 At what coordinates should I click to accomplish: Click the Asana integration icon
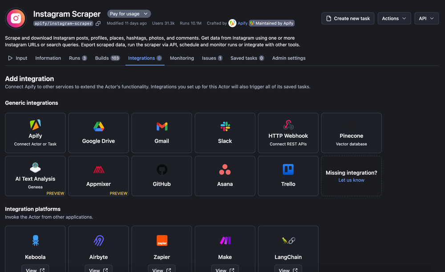pyautogui.click(x=225, y=170)
